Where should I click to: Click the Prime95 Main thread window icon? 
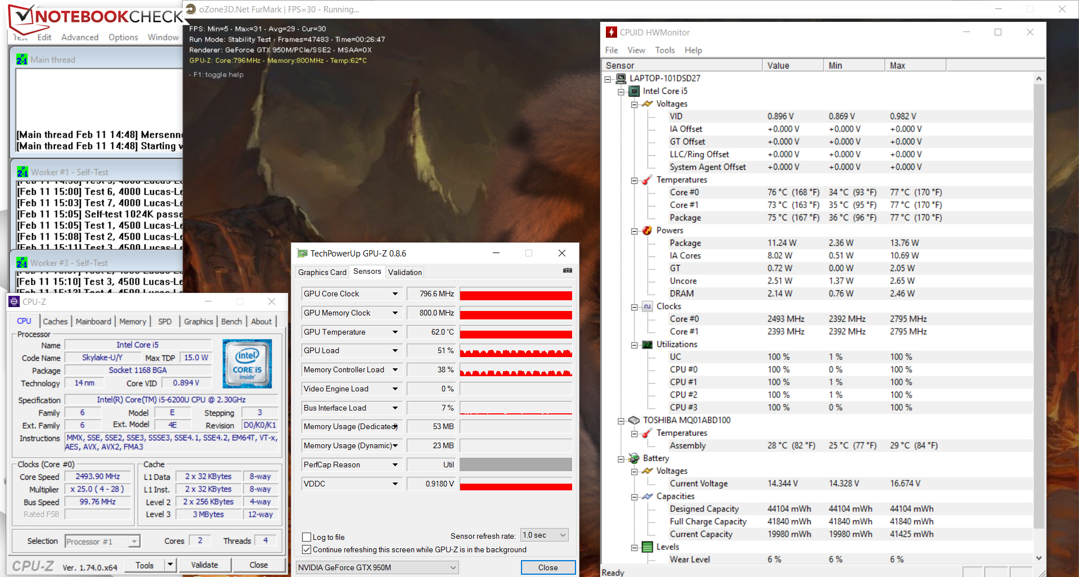pyautogui.click(x=22, y=60)
